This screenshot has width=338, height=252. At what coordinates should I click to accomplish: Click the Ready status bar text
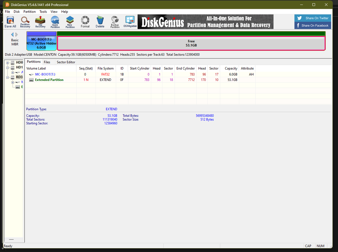tap(8, 246)
